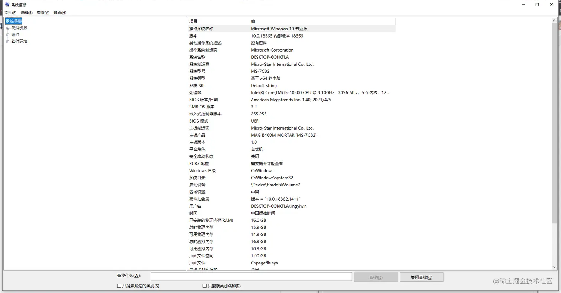Screen dimensions: 561x293
Task: Enable 只搜索类别名称 checkbox
Action: [x=204, y=286]
